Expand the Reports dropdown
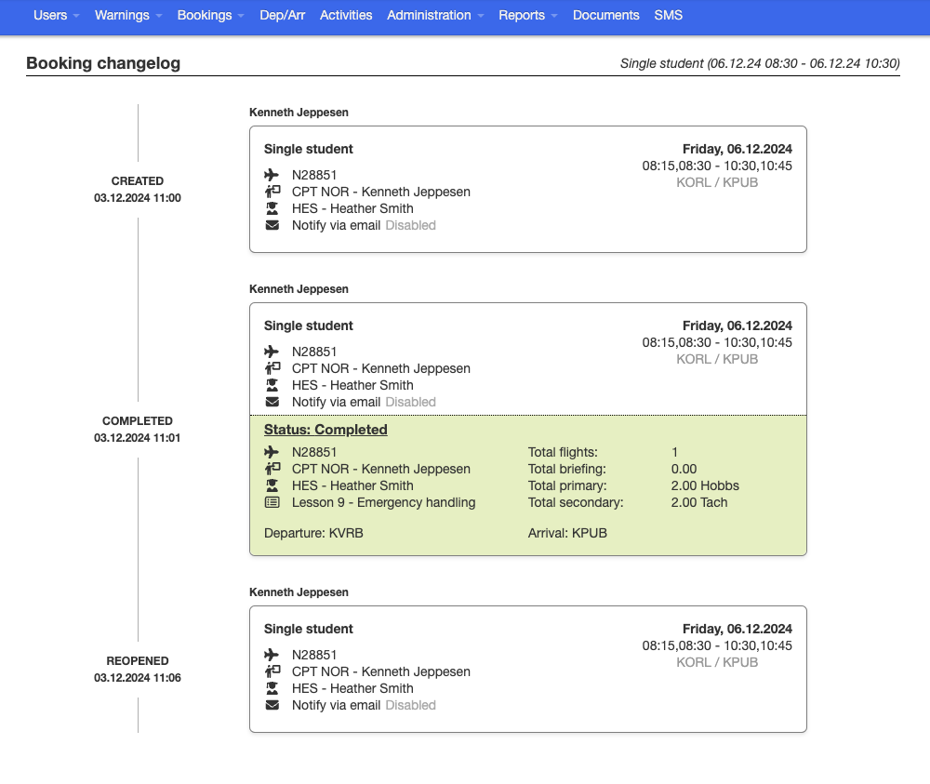 [522, 15]
